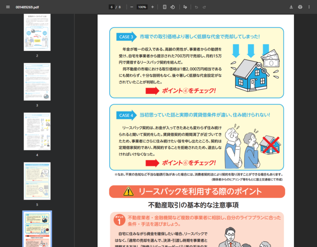Click the blue house with money illustration
The height and width of the screenshot is (247, 317).
pyautogui.click(x=255, y=67)
